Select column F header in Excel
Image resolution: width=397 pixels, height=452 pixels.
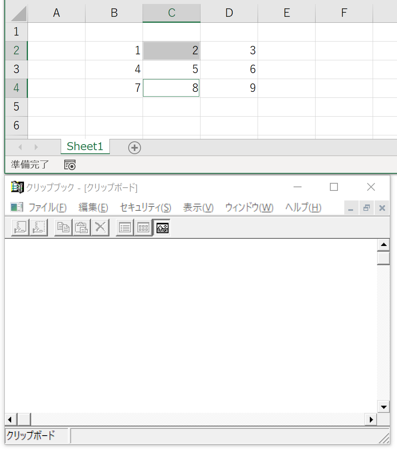pos(344,13)
